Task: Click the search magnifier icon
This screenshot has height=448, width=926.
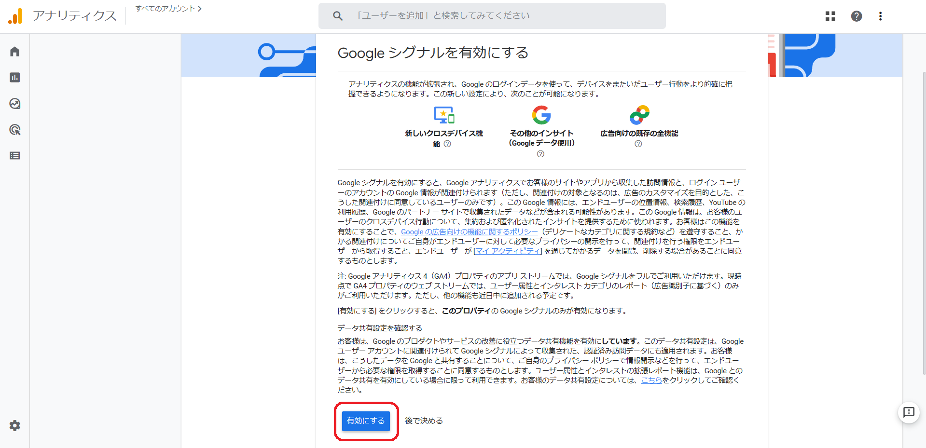Action: 338,16
